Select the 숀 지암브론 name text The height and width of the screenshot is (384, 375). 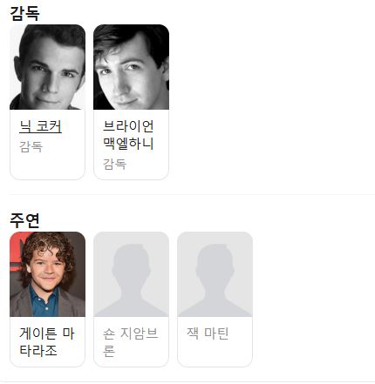[x=130, y=342]
